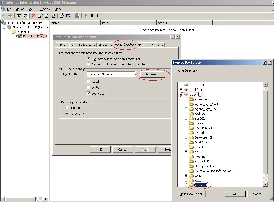
Task: Select the meeting folder icon
Action: tap(192, 157)
